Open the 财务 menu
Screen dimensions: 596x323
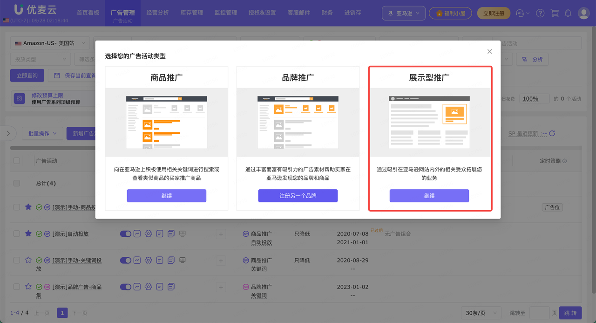coord(327,13)
